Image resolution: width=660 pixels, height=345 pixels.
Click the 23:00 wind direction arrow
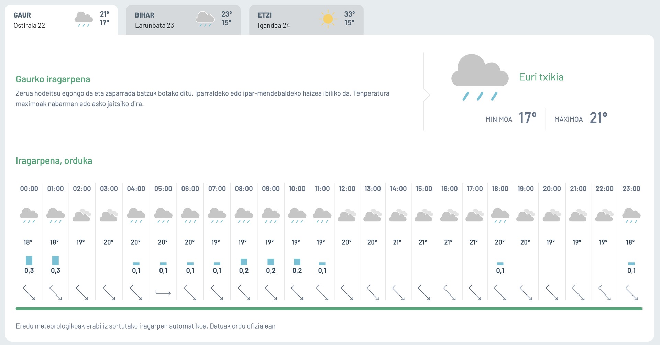point(631,293)
